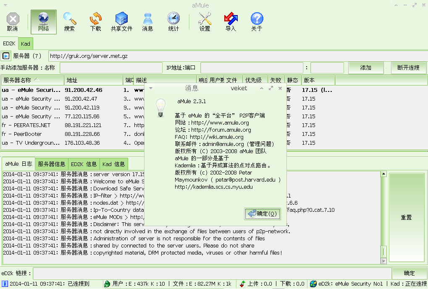Select the Kad 信息 tab

(114, 164)
